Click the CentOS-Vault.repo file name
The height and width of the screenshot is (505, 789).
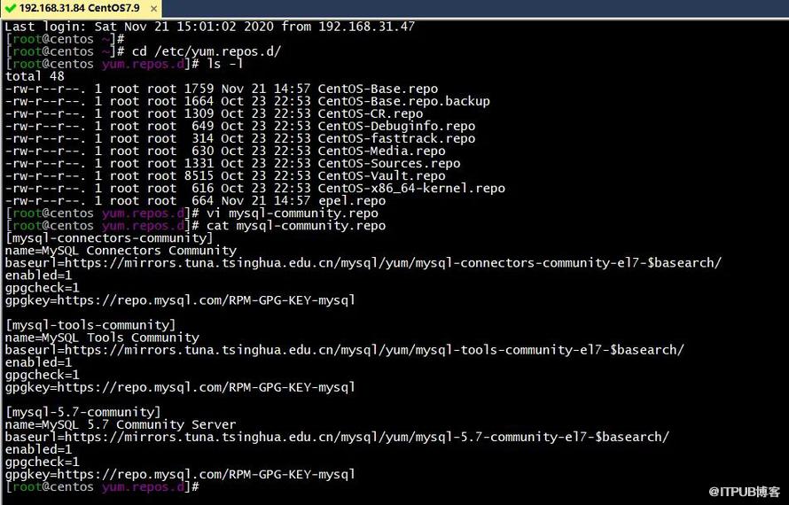[x=381, y=176]
